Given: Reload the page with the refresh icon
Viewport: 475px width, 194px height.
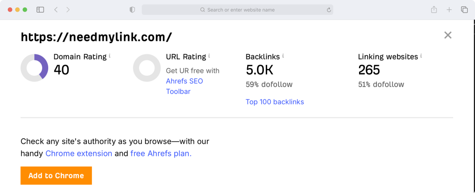Looking at the screenshot, I should point(329,10).
